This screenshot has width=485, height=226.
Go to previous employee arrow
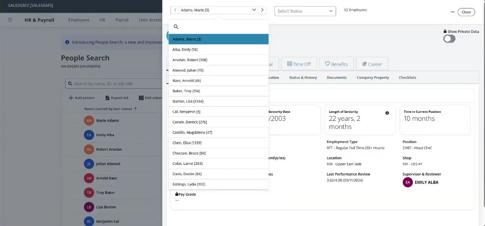coord(175,10)
